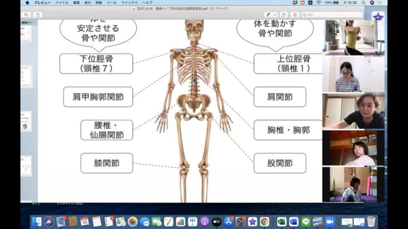The image size is (408, 229).
Task: Click the 下位脛骨（頸椎７） label box
Action: [96, 64]
